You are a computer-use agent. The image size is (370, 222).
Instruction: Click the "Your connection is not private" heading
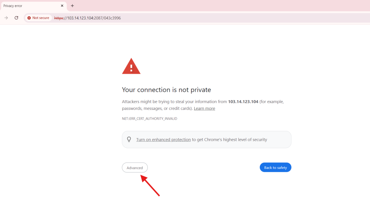click(x=166, y=90)
